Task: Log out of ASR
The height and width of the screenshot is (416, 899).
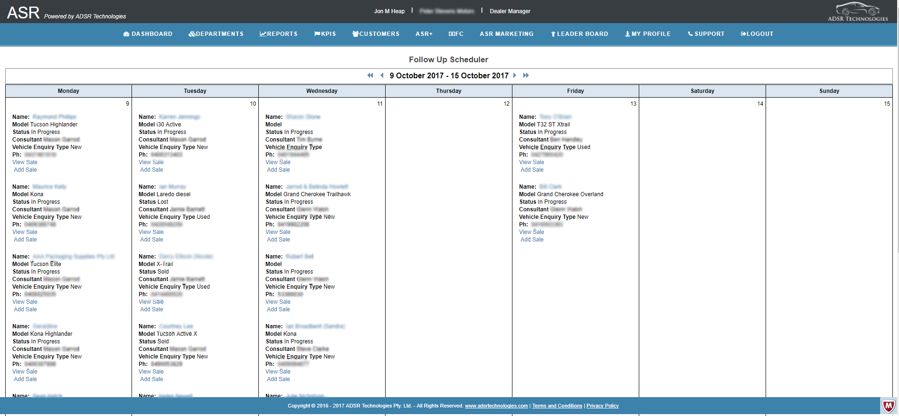Action: point(757,34)
